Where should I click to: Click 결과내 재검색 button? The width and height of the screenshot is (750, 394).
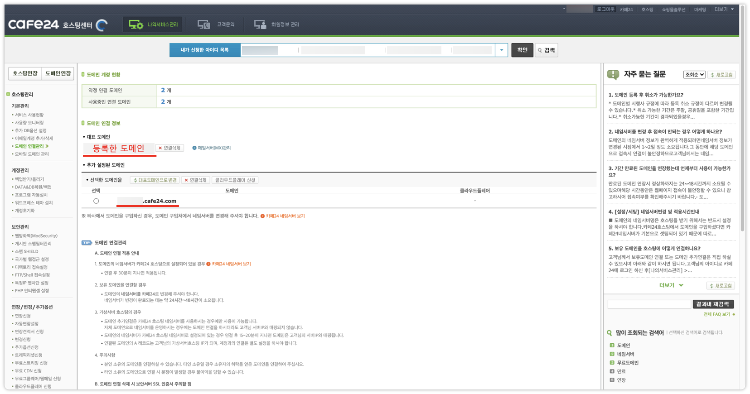point(713,304)
